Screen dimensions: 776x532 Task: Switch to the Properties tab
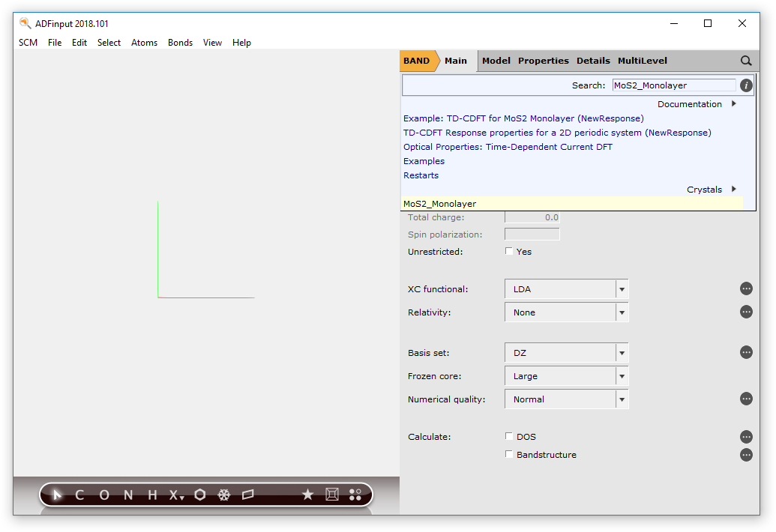(544, 61)
